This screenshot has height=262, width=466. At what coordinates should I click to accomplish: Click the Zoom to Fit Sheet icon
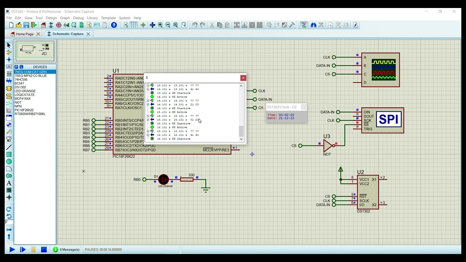[x=175, y=25]
